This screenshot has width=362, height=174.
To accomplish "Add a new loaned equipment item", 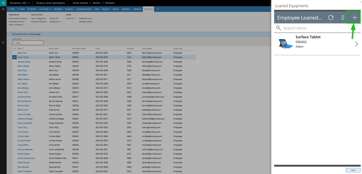I will pos(355,18).
